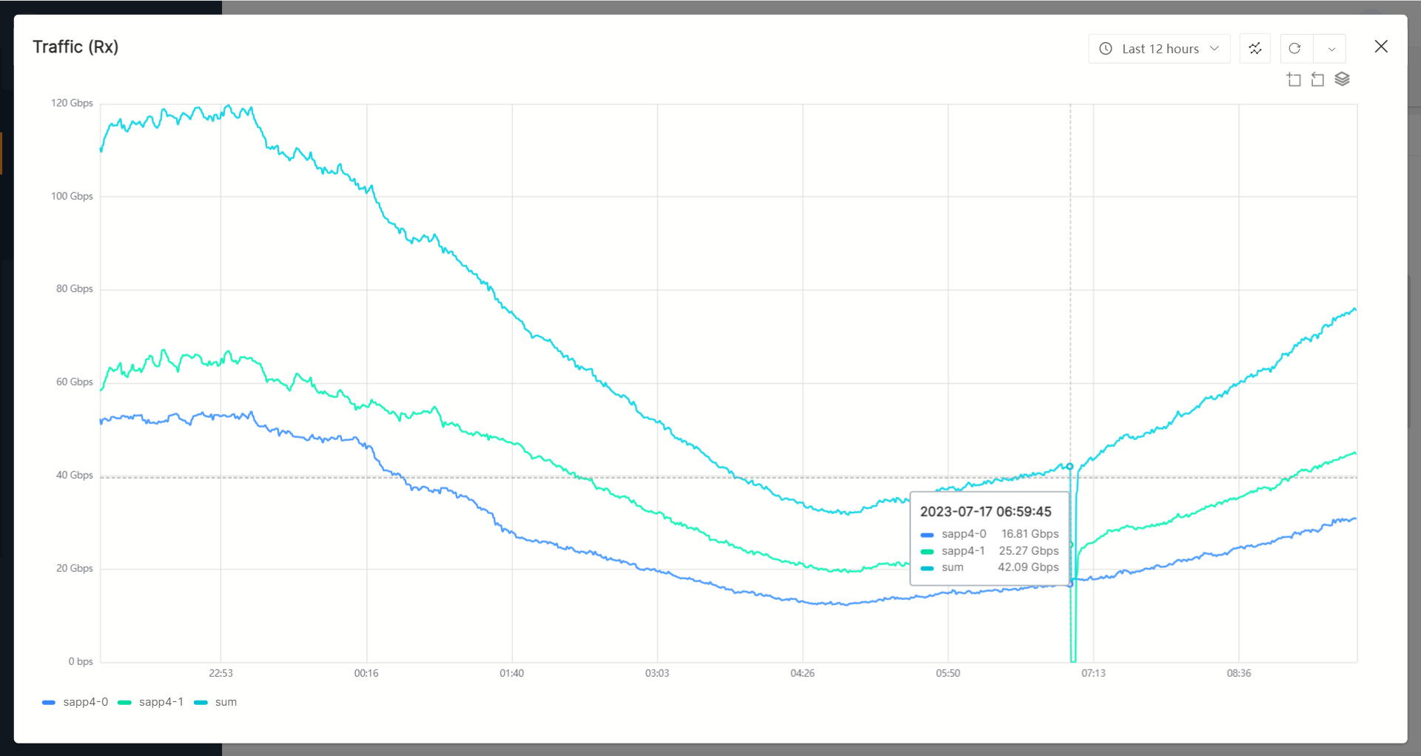Close the Traffic (Rx) panel
This screenshot has height=756, width=1421.
coord(1381,47)
